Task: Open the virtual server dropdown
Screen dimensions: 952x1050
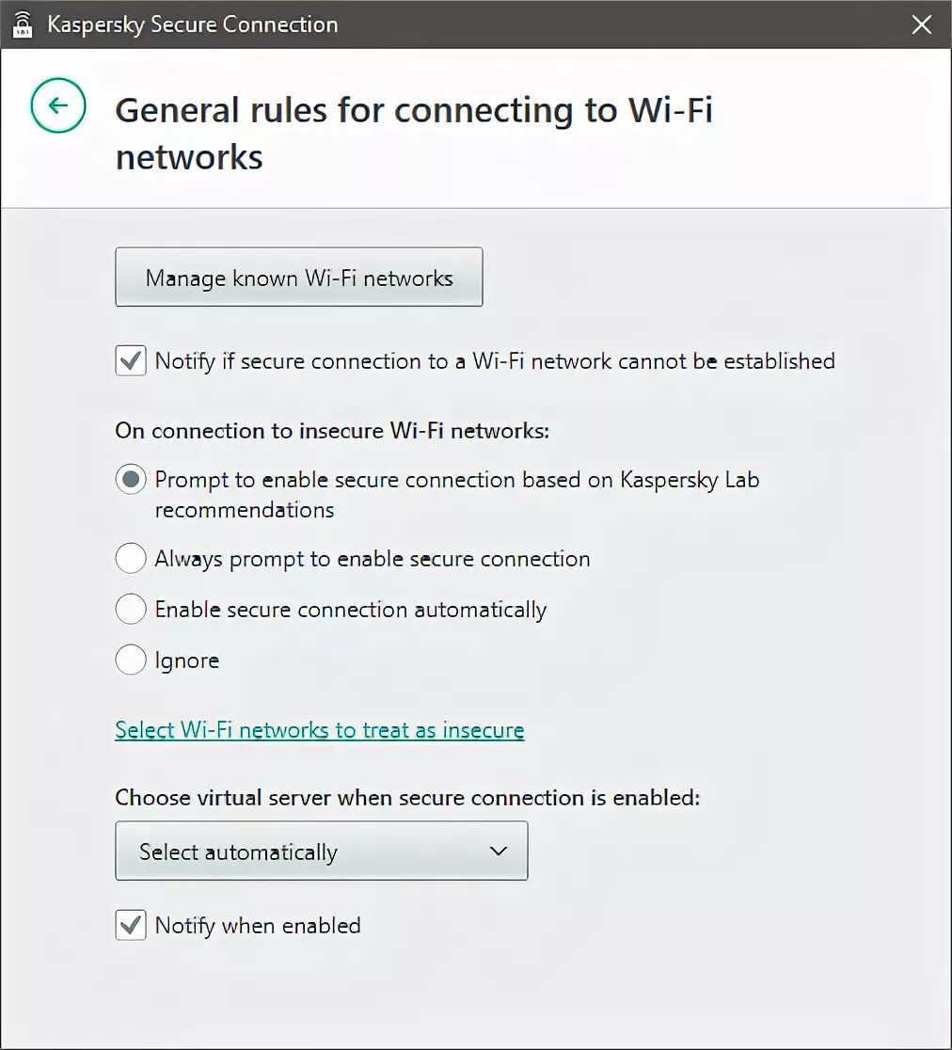Action: pos(321,851)
